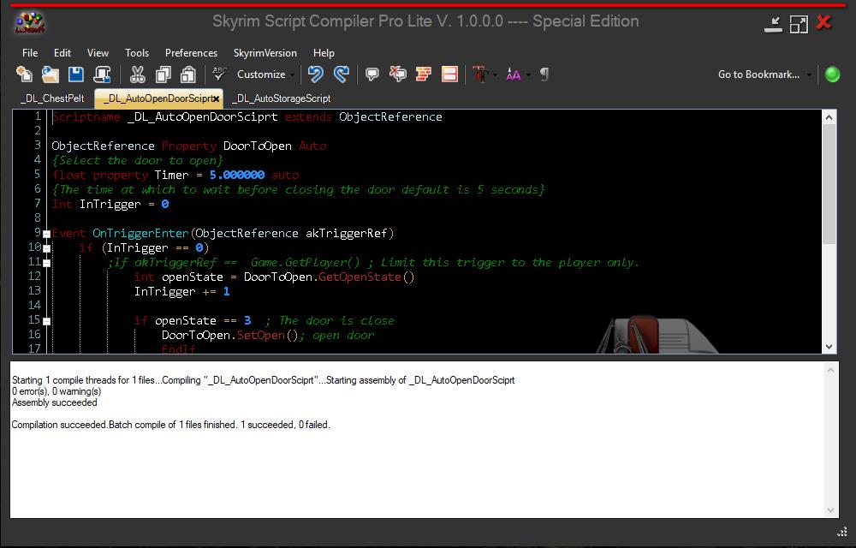Toggle the pilcrow show-whitespace icon
The image size is (856, 548).
544,74
